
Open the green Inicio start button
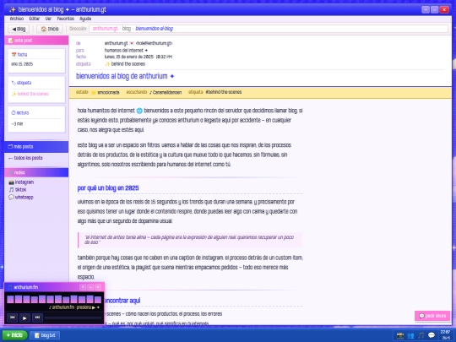(x=14, y=335)
